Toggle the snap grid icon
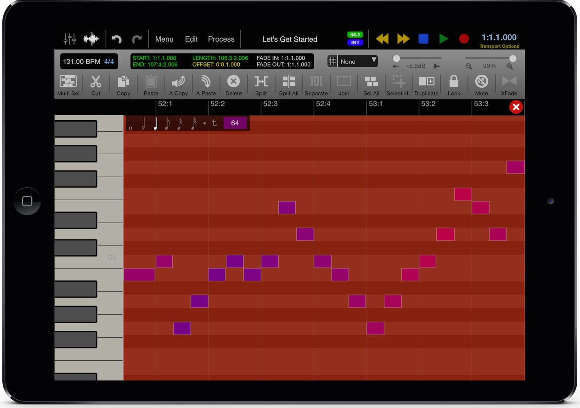 (x=332, y=61)
